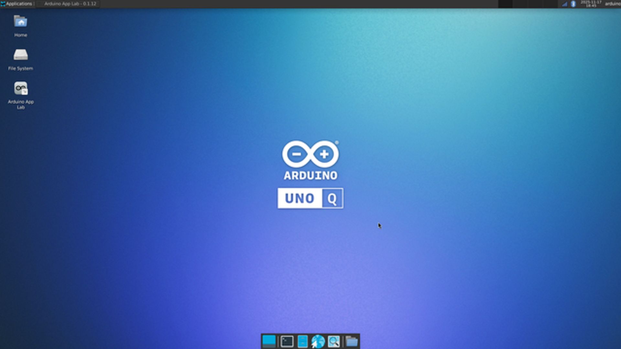Launch the Terminal from the dock
This screenshot has width=621, height=349.
(x=287, y=341)
